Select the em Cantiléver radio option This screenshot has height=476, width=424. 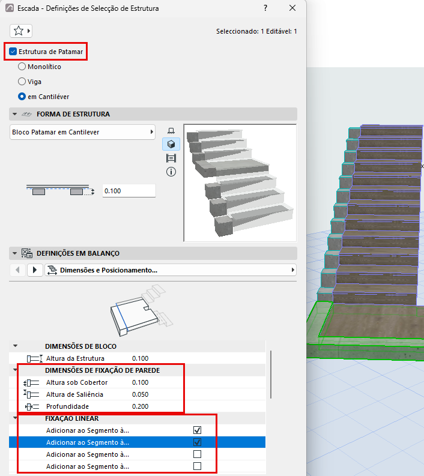22,97
